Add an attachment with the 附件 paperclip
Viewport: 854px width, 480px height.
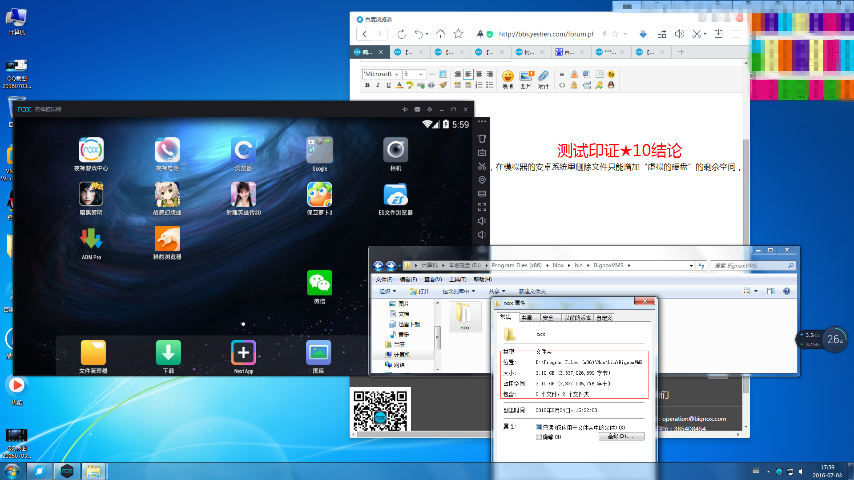tap(544, 80)
